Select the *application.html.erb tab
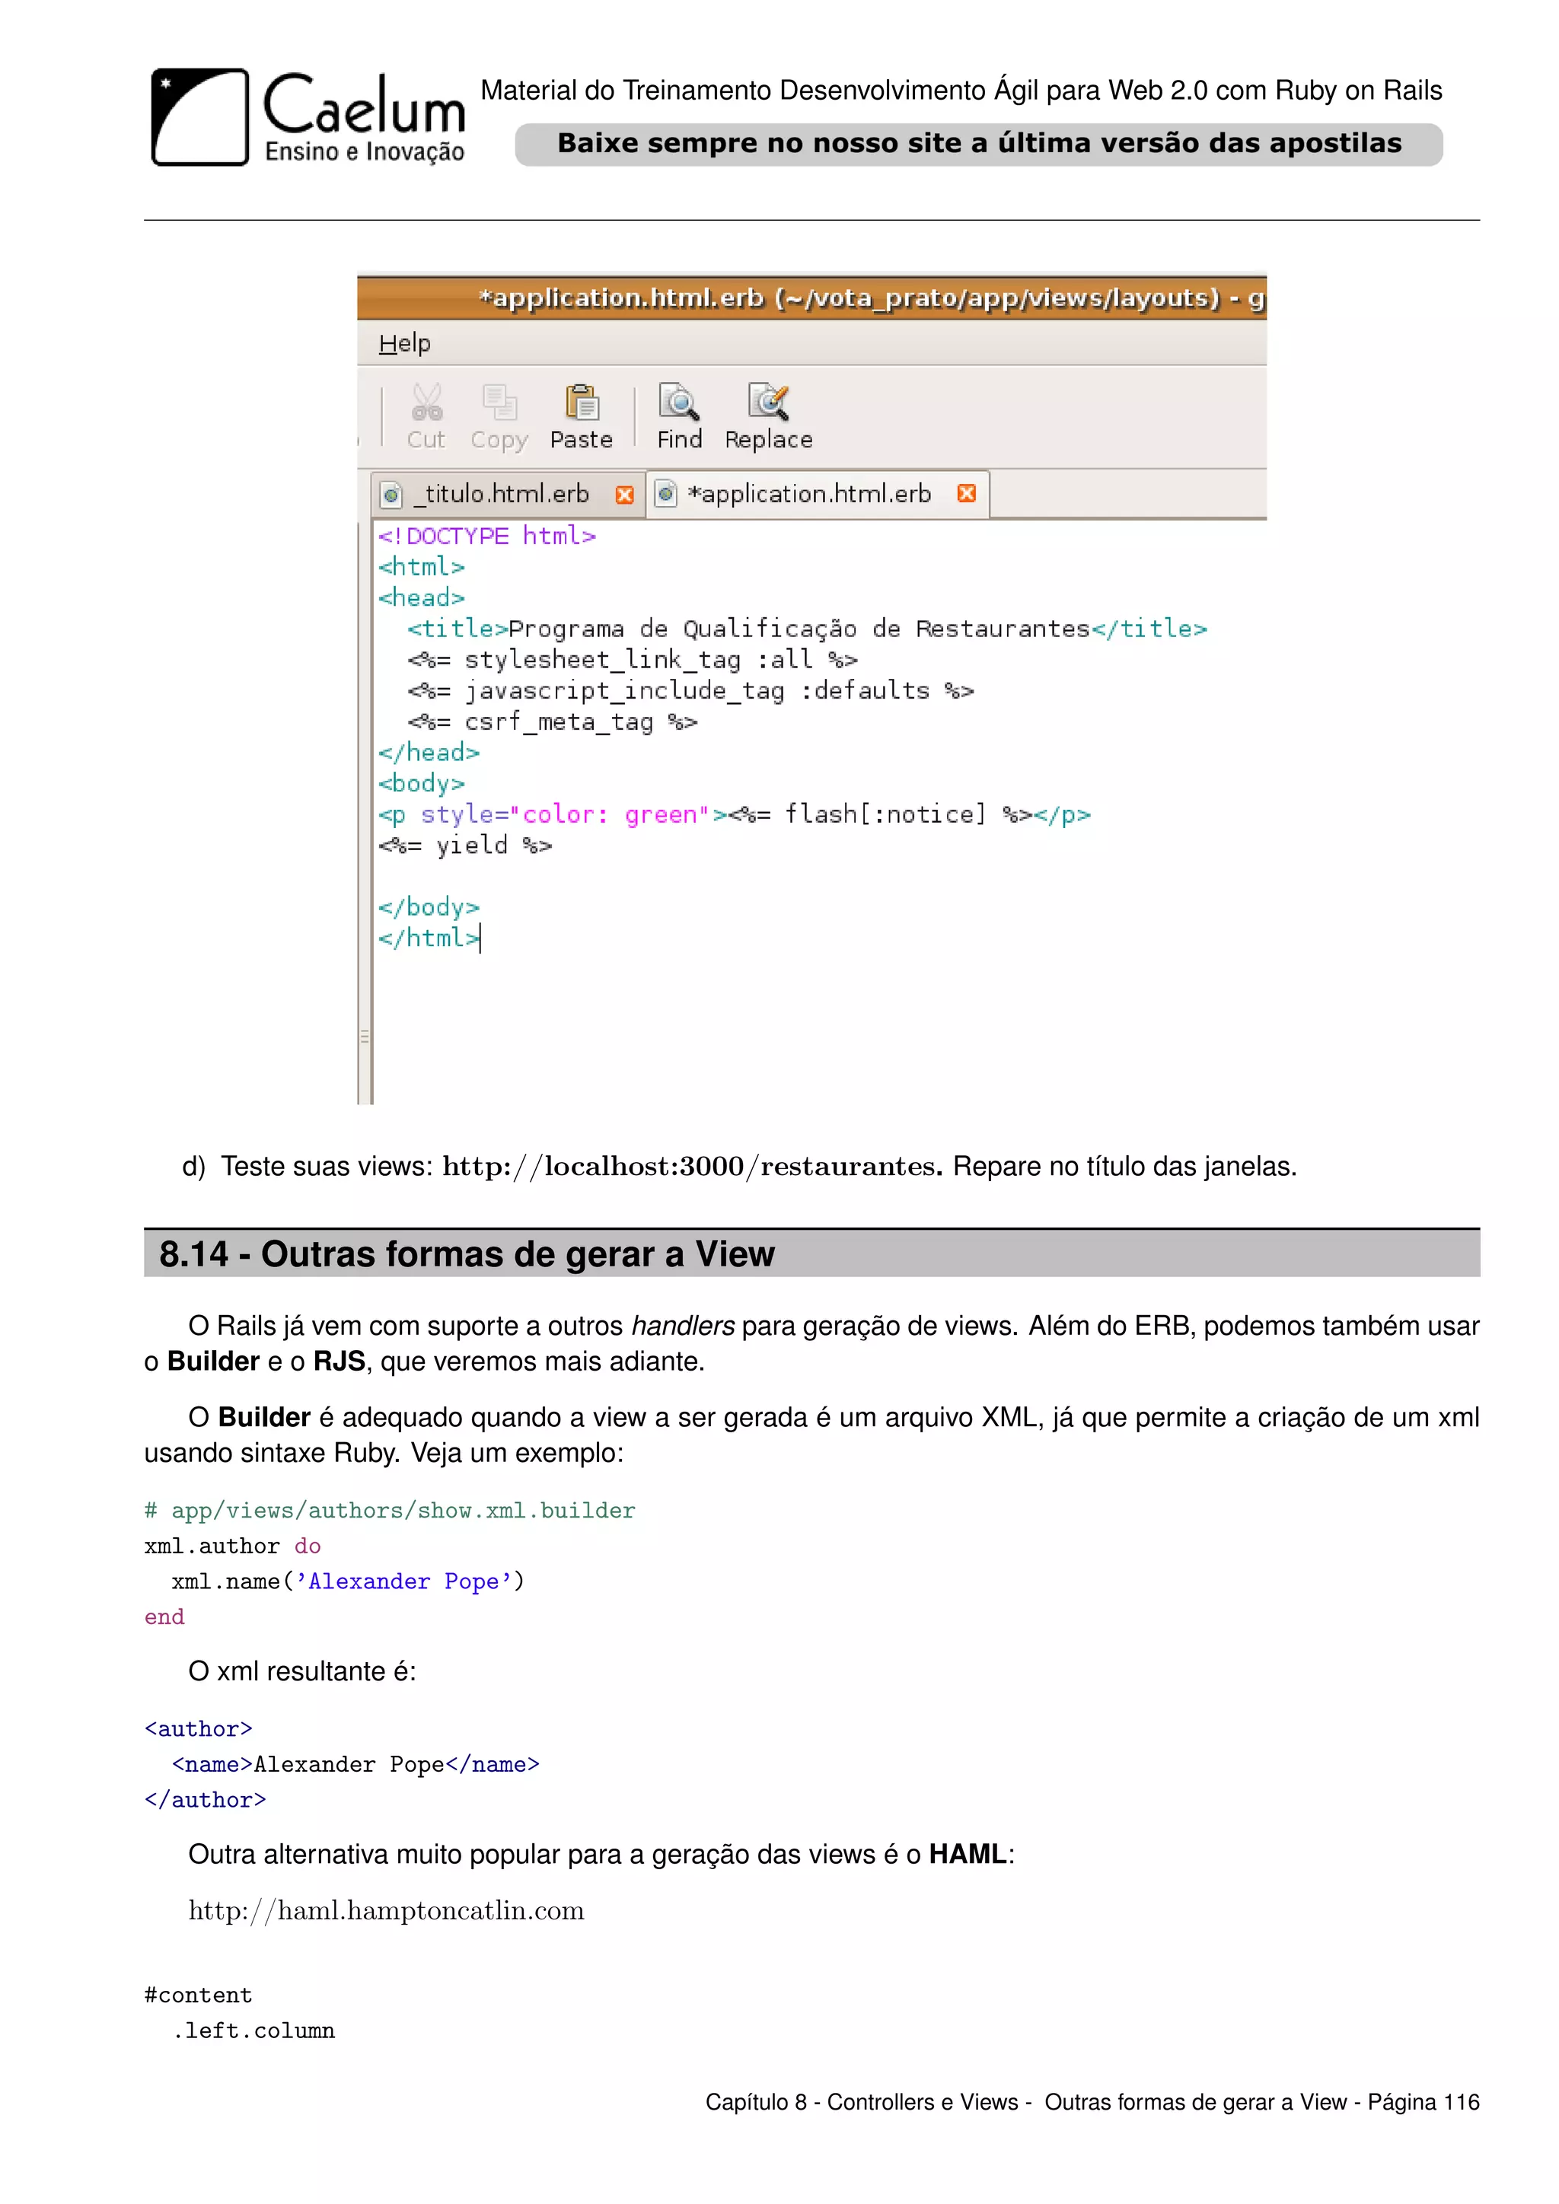Viewport: 1559px width, 2204px height. [818, 493]
